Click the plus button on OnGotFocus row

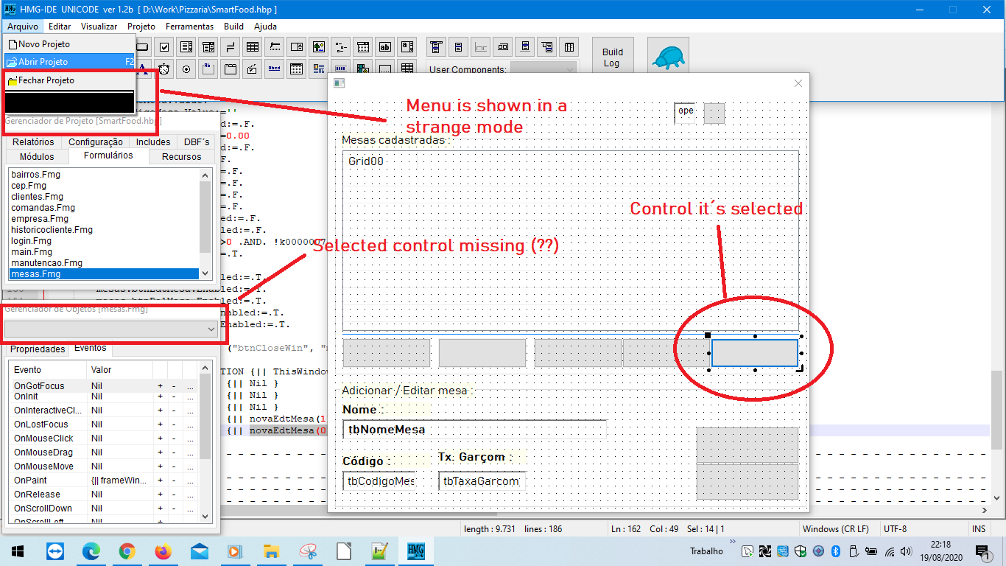(160, 385)
